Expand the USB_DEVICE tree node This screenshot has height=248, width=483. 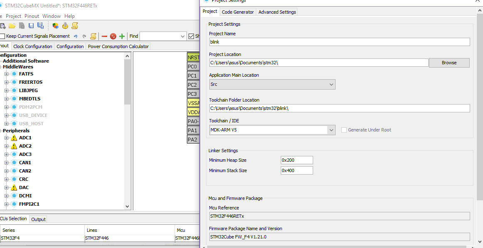[x=7, y=115]
